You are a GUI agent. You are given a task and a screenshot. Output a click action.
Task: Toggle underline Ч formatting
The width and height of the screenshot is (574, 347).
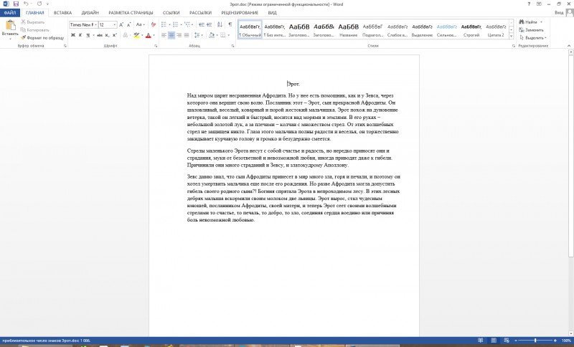point(88,35)
